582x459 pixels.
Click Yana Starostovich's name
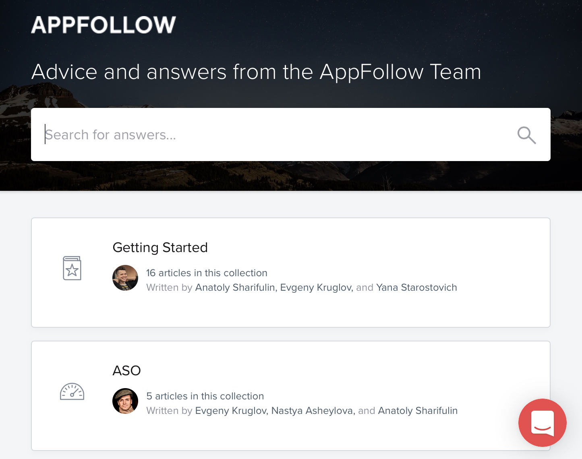pyautogui.click(x=416, y=287)
